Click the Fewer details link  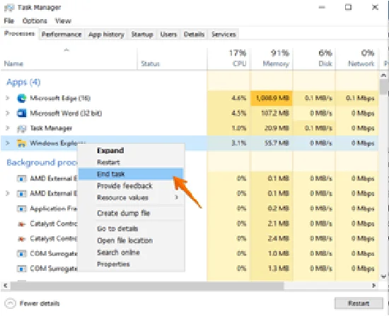(x=40, y=303)
